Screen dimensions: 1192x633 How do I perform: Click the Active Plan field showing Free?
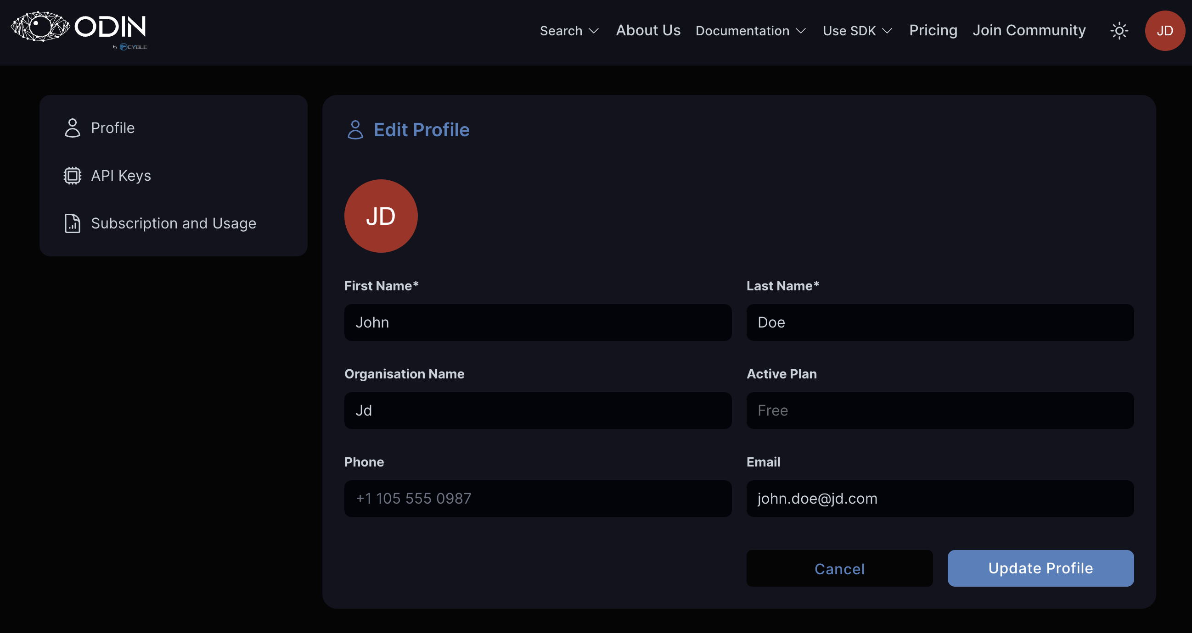940,411
